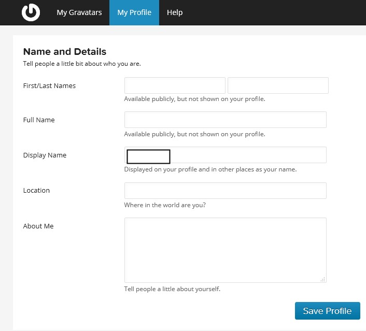Click the "Where in the world are you?" hint

pos(165,205)
